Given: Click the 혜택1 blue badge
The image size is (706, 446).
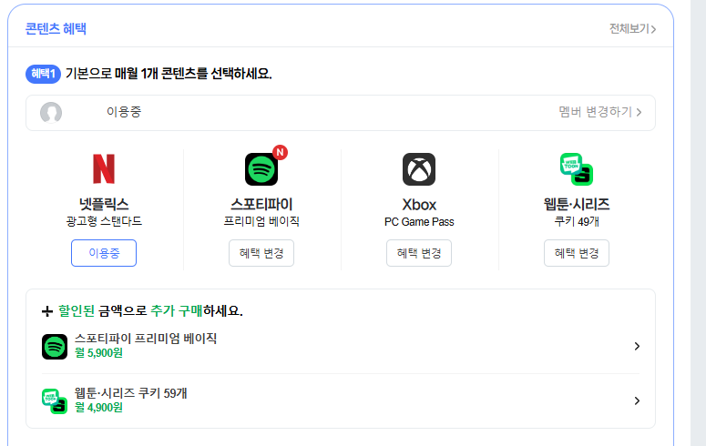Looking at the screenshot, I should (43, 74).
